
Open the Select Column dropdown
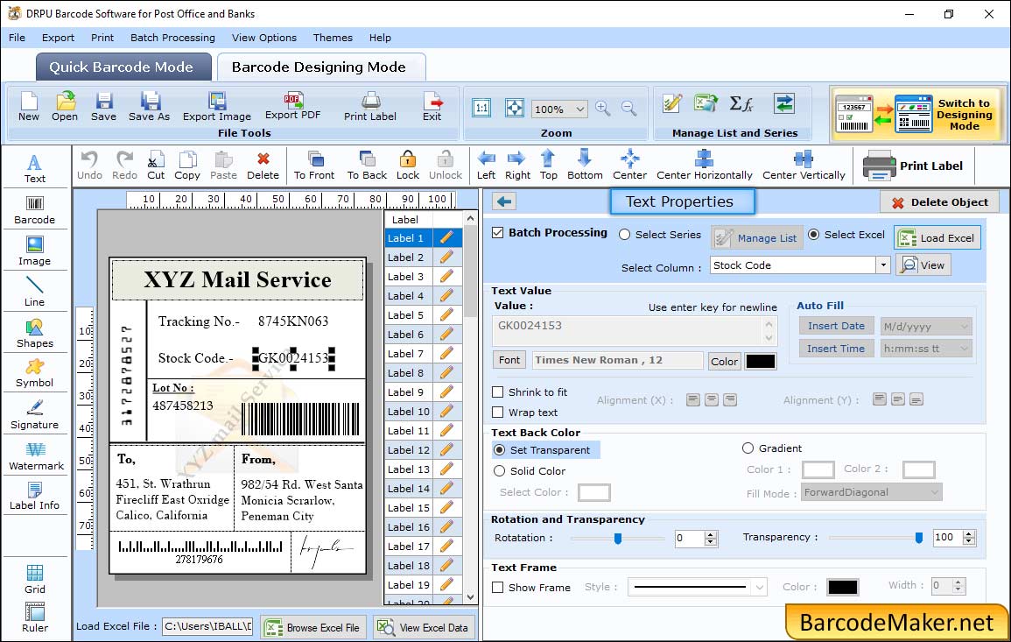tap(882, 265)
